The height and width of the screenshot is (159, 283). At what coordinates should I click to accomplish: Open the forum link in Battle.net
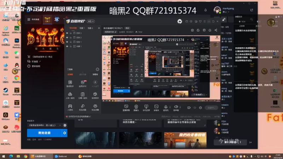tap(34, 61)
